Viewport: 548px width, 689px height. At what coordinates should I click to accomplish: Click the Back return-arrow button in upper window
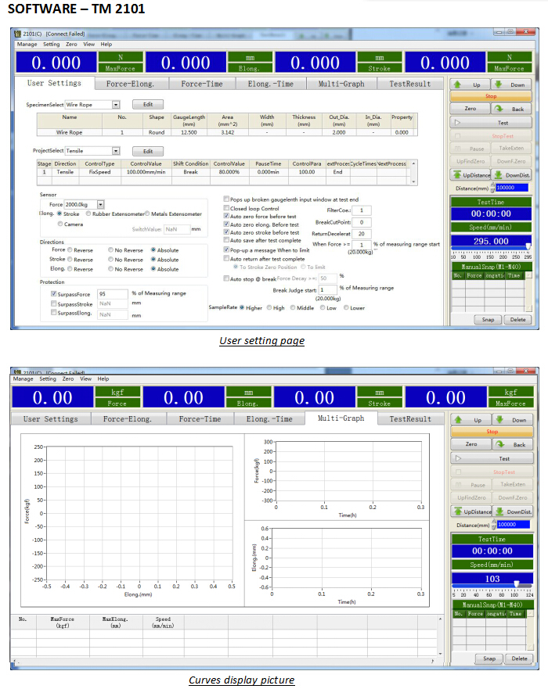point(512,109)
